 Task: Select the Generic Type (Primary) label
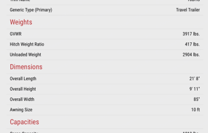(31, 10)
